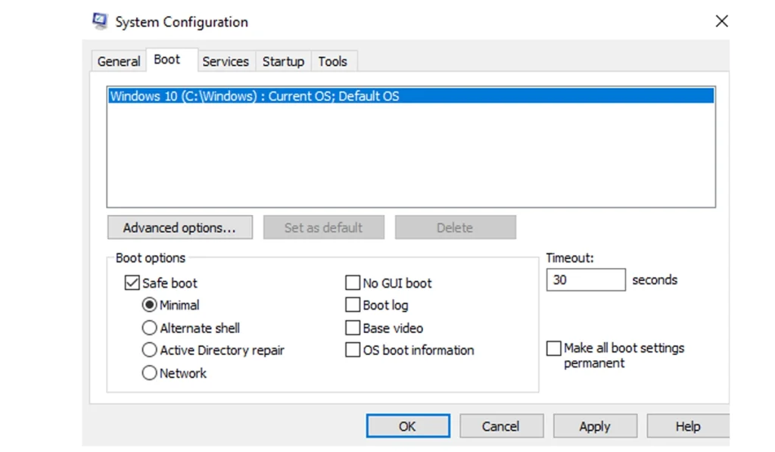Go to the Startup tab
The image size is (775, 452).
[283, 61]
